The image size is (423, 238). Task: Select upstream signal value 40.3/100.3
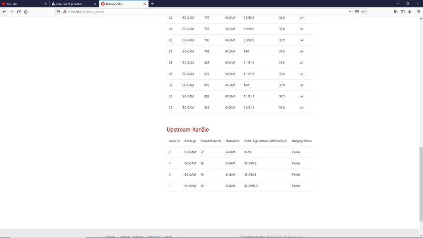(x=251, y=186)
